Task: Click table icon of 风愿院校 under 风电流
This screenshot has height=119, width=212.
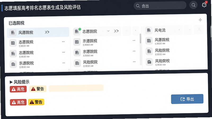Action: tap(149, 41)
